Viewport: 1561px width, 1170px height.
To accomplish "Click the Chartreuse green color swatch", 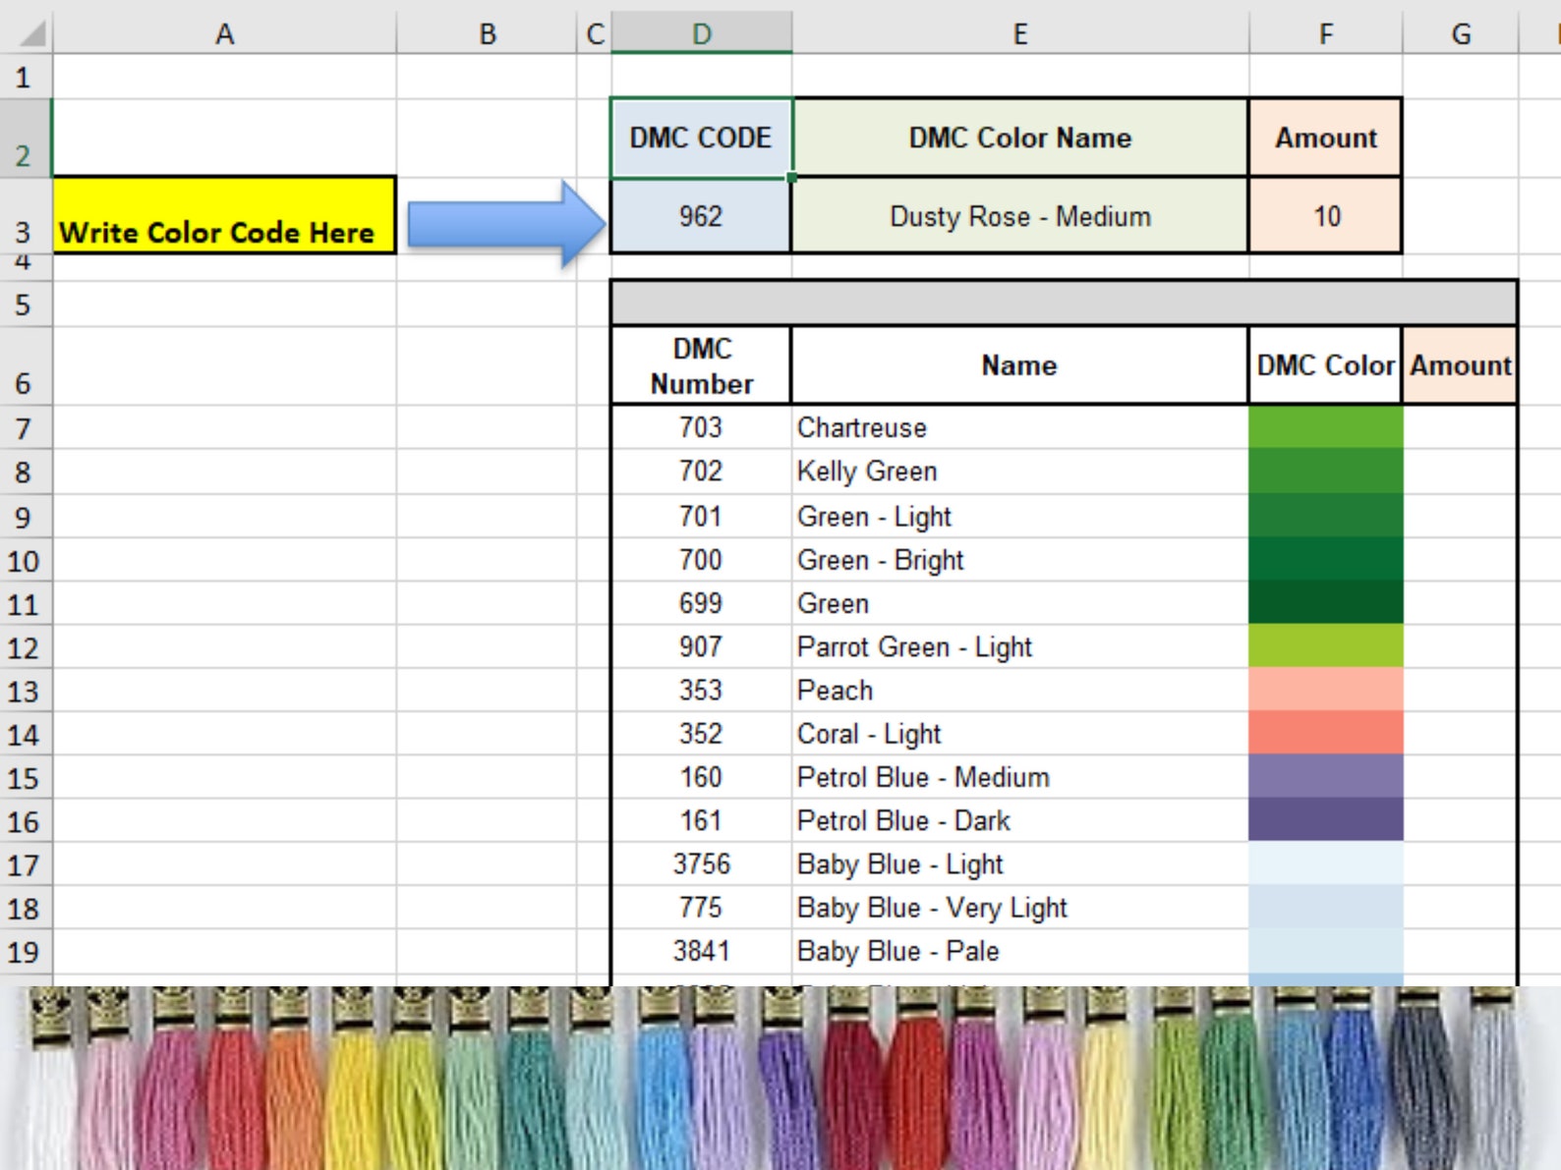I will [1325, 427].
